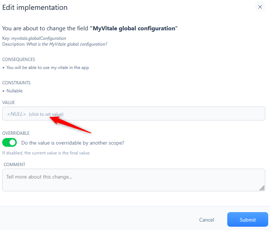Click 'You will be able to use my vitale in the app'
Image resolution: width=270 pixels, height=230 pixels.
click(x=48, y=68)
